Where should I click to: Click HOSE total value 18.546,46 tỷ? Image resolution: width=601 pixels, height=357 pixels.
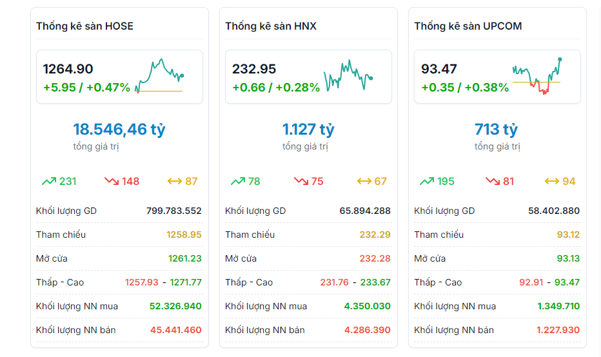coord(119,130)
